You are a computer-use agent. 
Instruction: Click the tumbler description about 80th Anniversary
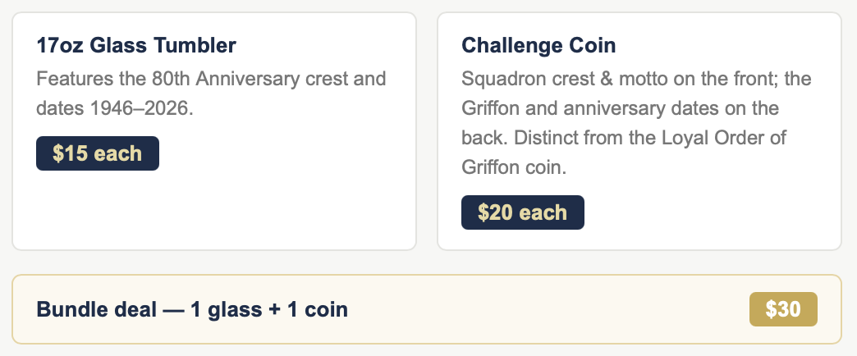click(211, 94)
